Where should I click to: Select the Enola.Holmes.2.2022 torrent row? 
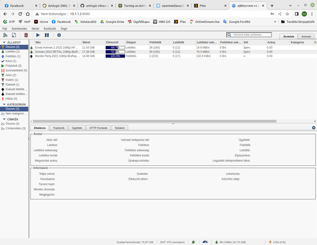(x=173, y=48)
